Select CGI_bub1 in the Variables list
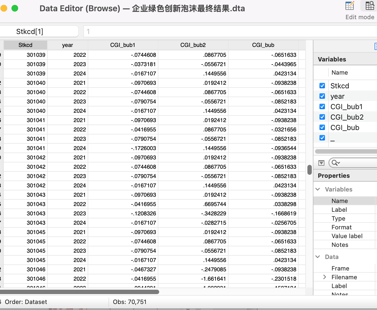The height and width of the screenshot is (310, 377). [347, 107]
